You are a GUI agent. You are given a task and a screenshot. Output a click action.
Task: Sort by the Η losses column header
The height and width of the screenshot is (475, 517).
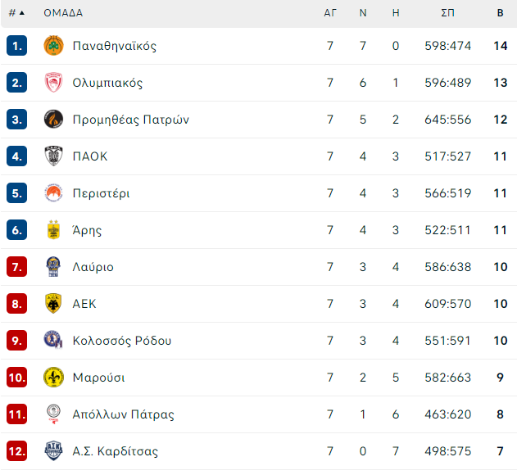coord(396,13)
